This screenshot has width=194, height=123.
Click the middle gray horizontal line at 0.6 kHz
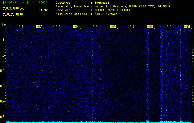pyautogui.click(x=99, y=117)
